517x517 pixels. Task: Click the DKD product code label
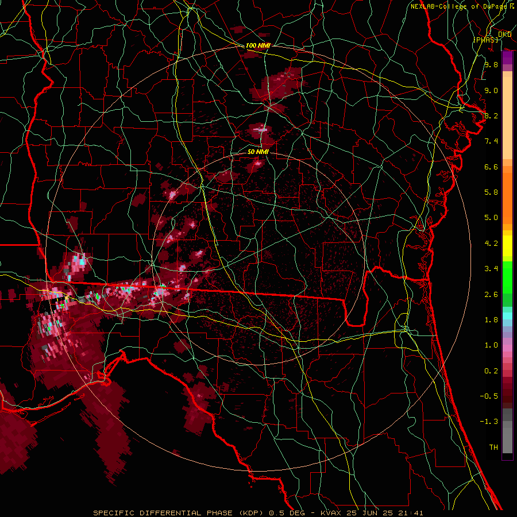point(504,34)
